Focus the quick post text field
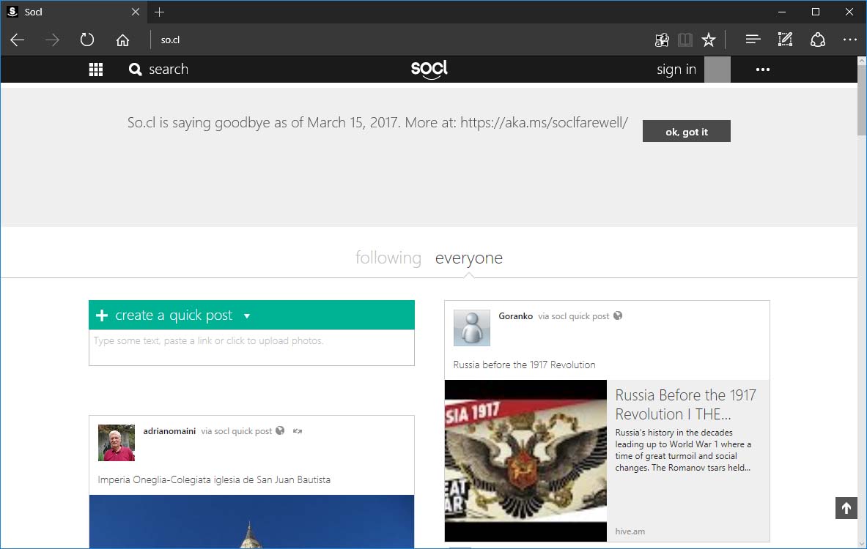The image size is (867, 549). (251, 348)
